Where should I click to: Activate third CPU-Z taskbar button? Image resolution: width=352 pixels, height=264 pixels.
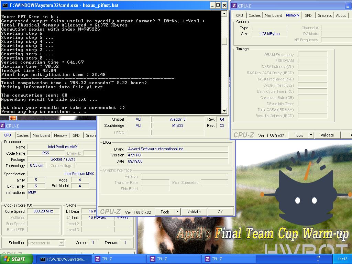pyautogui.click(x=229, y=259)
